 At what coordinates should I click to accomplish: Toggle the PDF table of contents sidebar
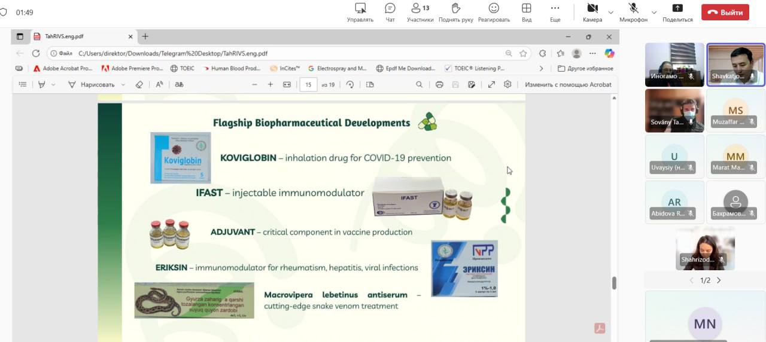pos(23,84)
